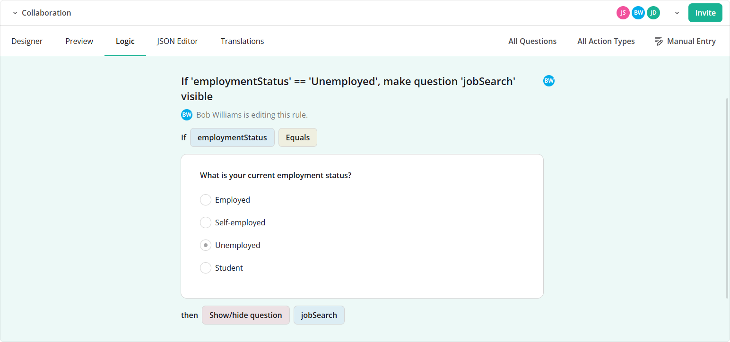Open the Translations tab
The height and width of the screenshot is (342, 730).
[x=243, y=41]
